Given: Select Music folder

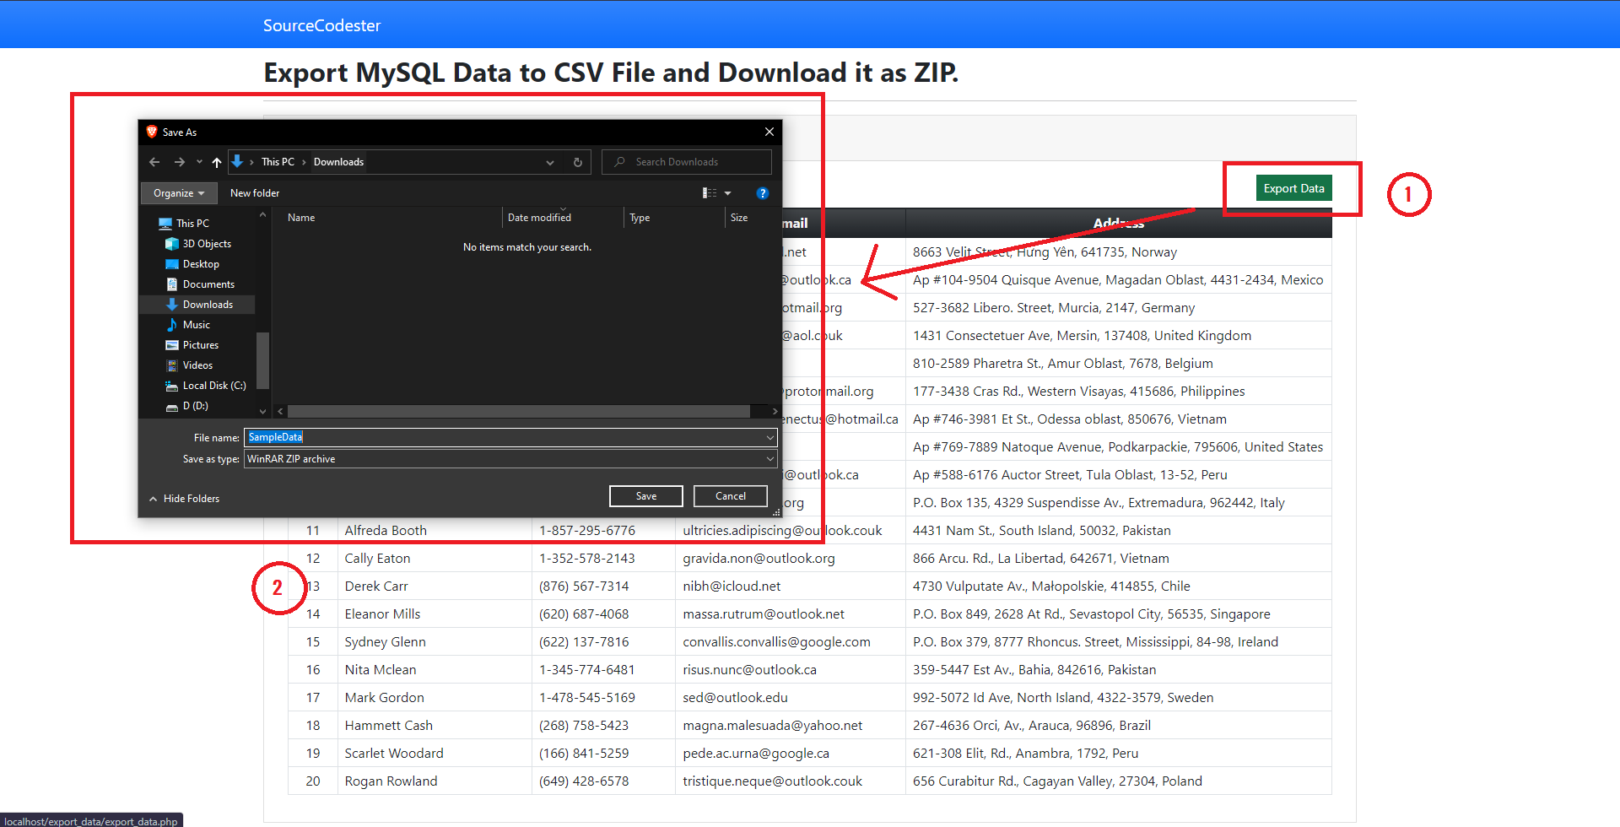Looking at the screenshot, I should 197,325.
